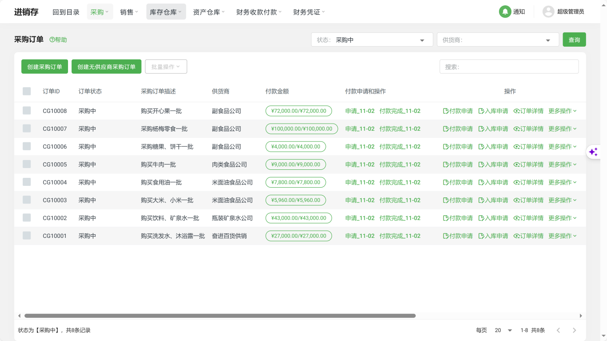
Task: Select checkbox for order CG10001
Action: pyautogui.click(x=27, y=236)
